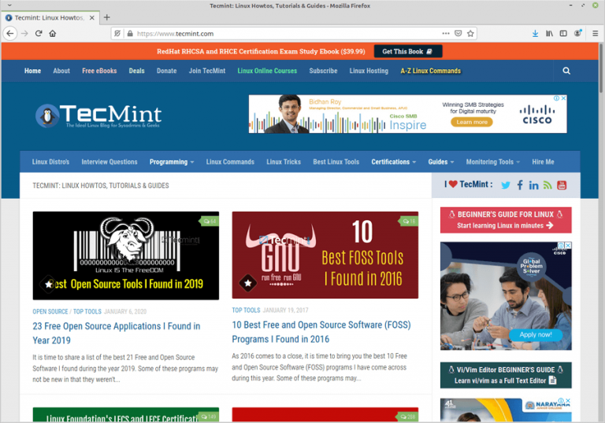Open page actions three-dot menu
This screenshot has width=605, height=423.
tap(446, 34)
